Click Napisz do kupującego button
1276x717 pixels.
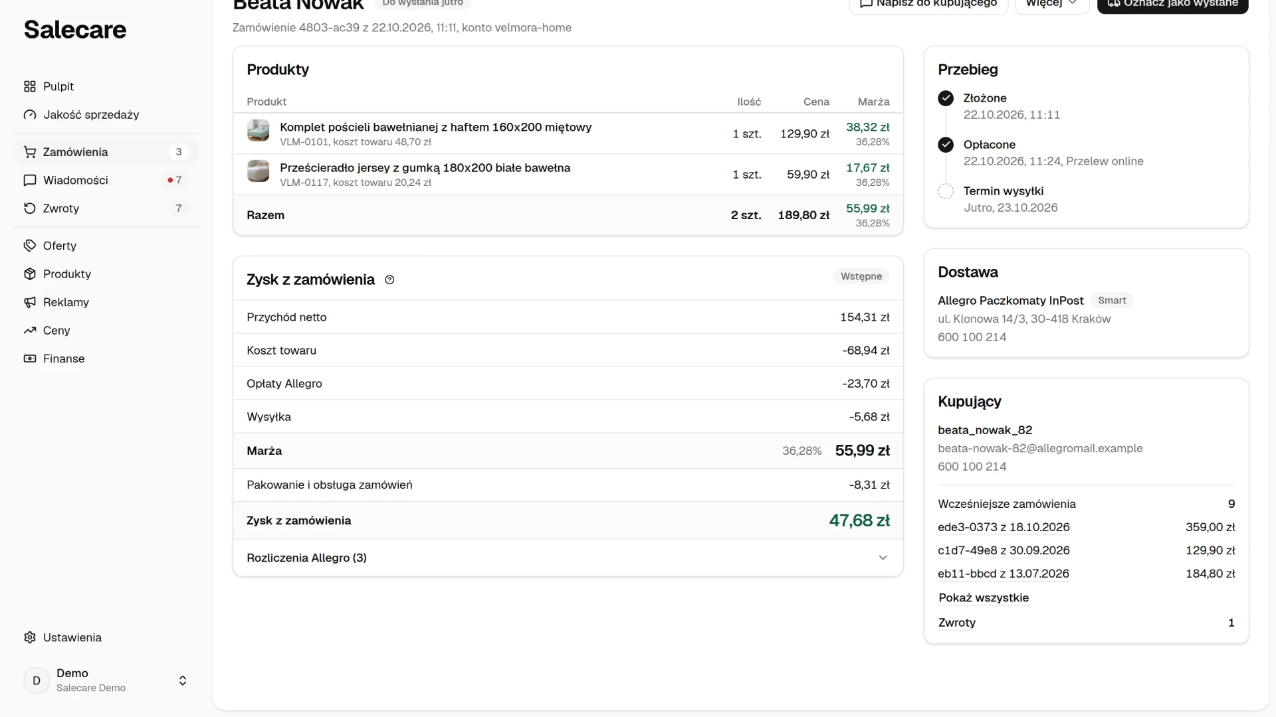coord(928,5)
